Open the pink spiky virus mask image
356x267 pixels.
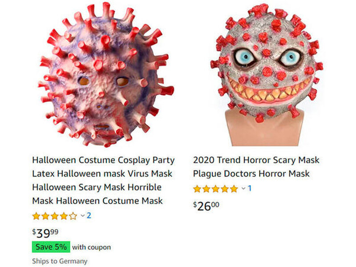coord(106,74)
